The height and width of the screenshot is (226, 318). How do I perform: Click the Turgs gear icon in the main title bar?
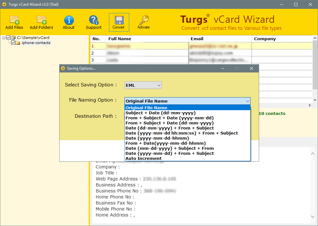pyautogui.click(x=4, y=4)
